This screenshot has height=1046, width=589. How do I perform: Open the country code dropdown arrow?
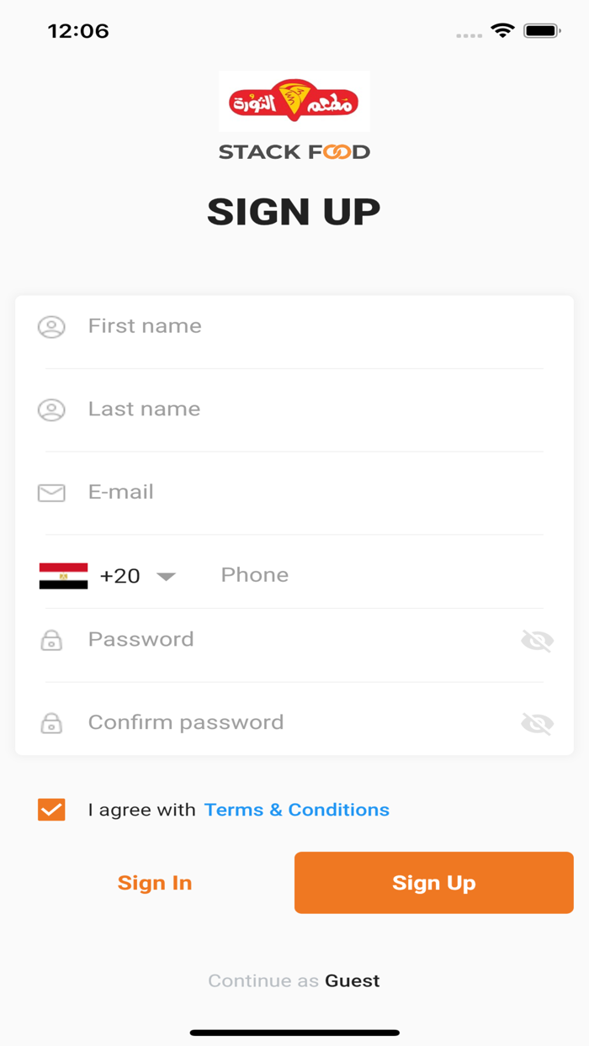(166, 577)
